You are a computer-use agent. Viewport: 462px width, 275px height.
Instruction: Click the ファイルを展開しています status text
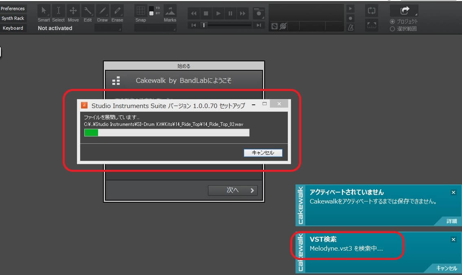112,117
